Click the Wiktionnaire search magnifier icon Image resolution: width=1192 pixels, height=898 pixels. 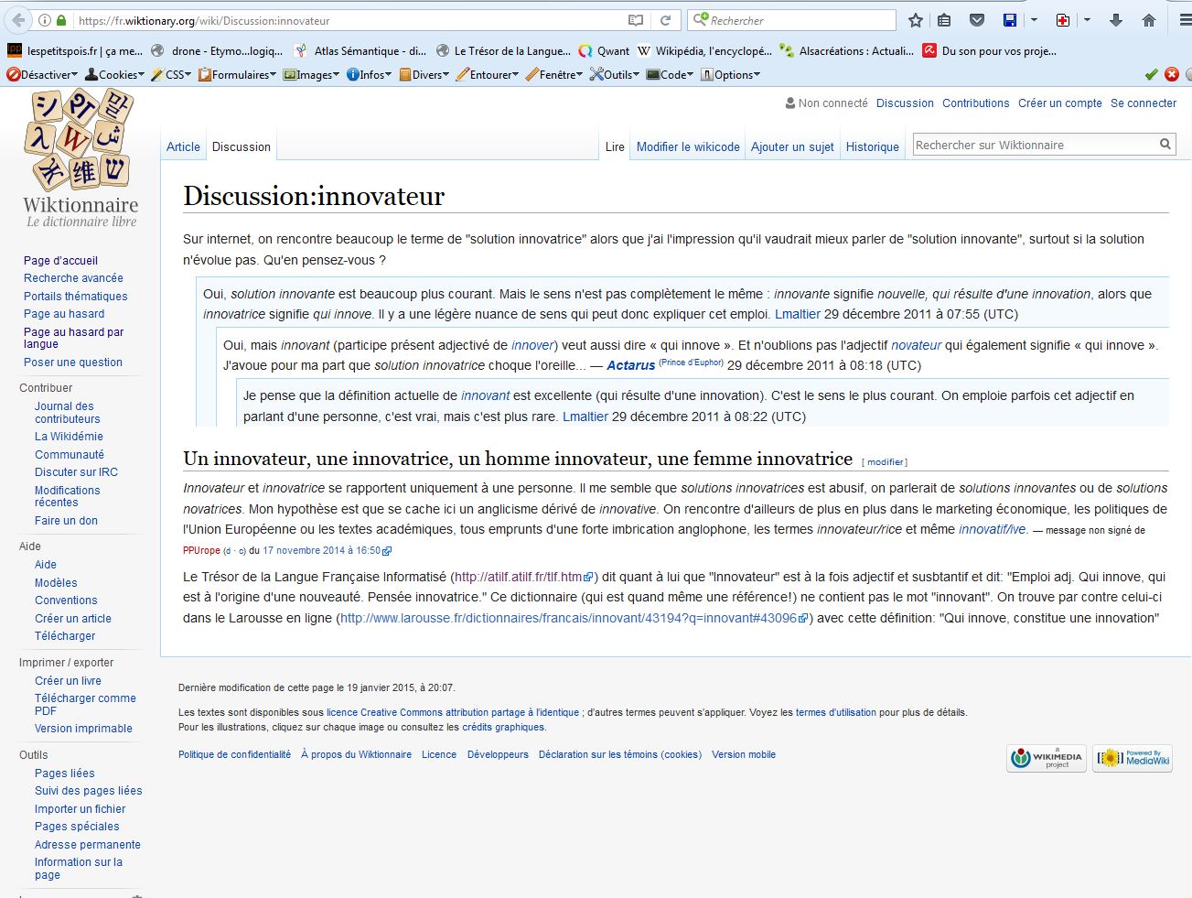click(x=1165, y=144)
